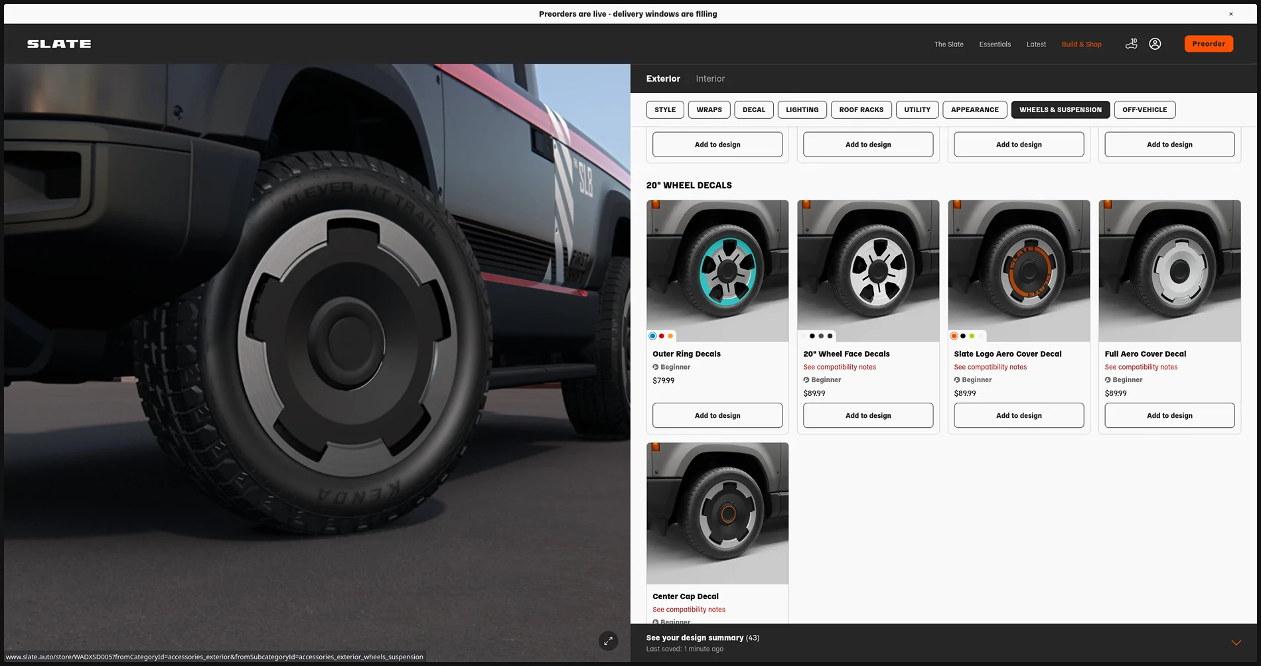Open the Outer Ring Decals title
The height and width of the screenshot is (666, 1261).
(x=686, y=354)
